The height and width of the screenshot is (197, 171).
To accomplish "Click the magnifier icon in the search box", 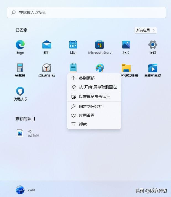I will (14, 12).
